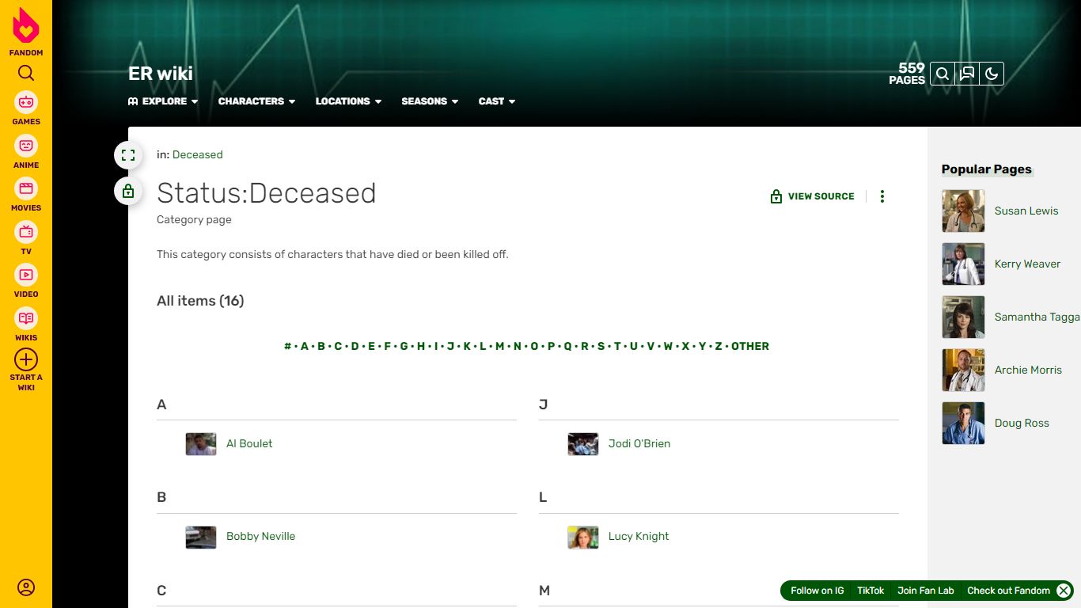Screen dimensions: 1081x608
Task: Open Jodi O'Brien page link
Action: (x=639, y=443)
